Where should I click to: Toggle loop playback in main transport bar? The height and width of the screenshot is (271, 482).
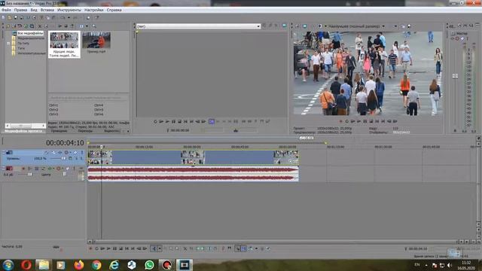[97, 248]
